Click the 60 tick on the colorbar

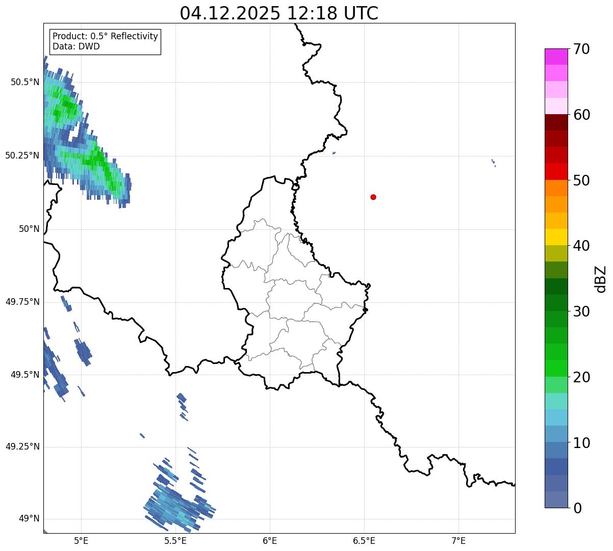[x=581, y=115]
